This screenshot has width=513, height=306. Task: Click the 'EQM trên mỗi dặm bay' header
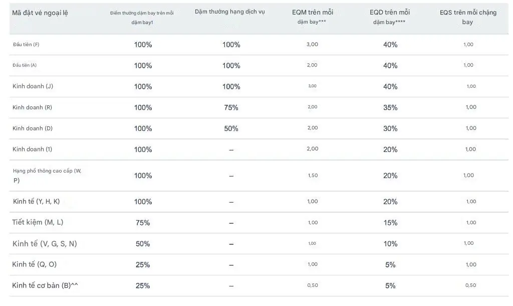(312, 17)
